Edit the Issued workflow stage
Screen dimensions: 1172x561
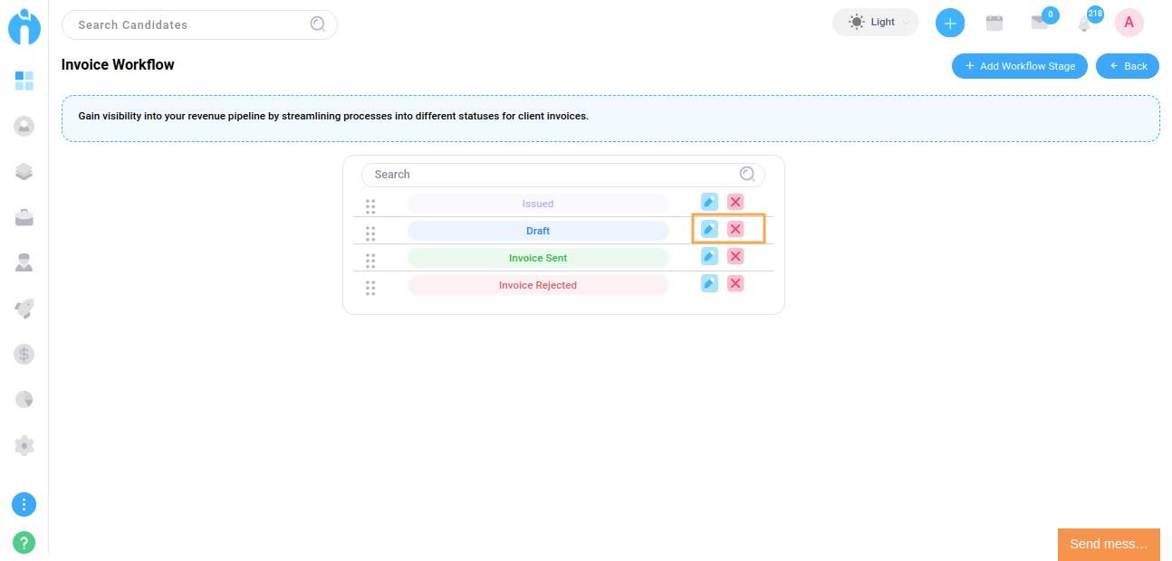(x=709, y=202)
